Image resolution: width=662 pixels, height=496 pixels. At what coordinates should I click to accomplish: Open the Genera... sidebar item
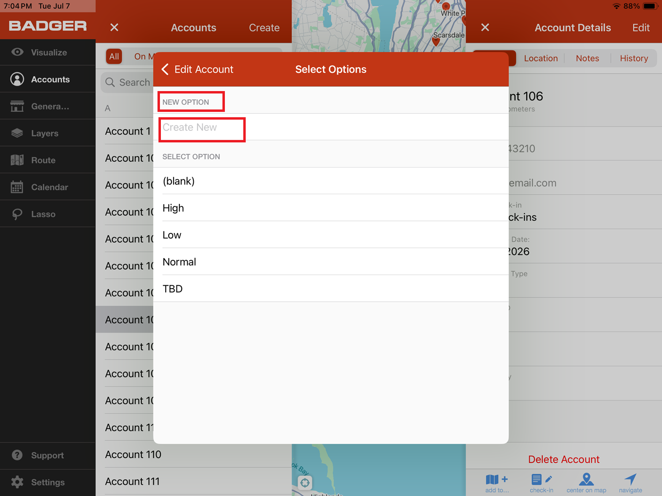point(47,106)
